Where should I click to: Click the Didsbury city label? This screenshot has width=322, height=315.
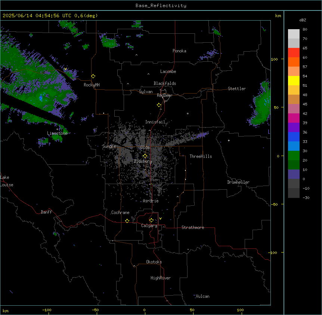[x=143, y=161]
